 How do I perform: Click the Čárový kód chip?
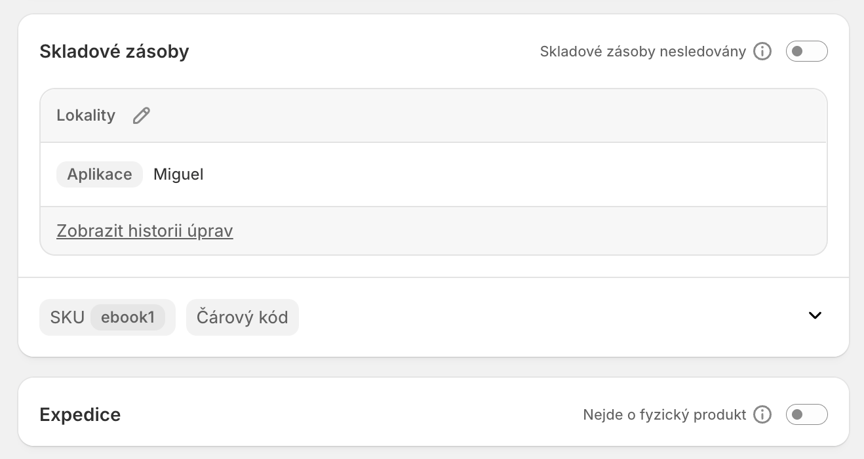pyautogui.click(x=243, y=317)
